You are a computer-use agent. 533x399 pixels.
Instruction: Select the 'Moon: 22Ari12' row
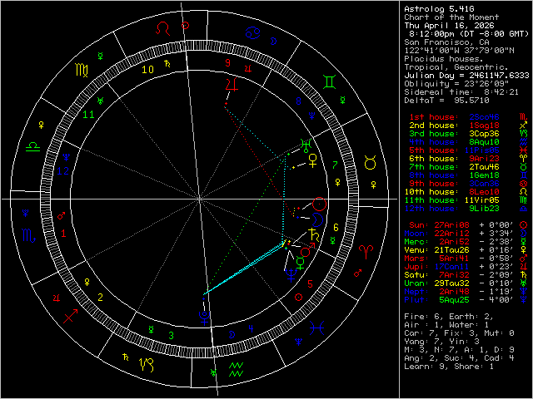(x=466, y=234)
